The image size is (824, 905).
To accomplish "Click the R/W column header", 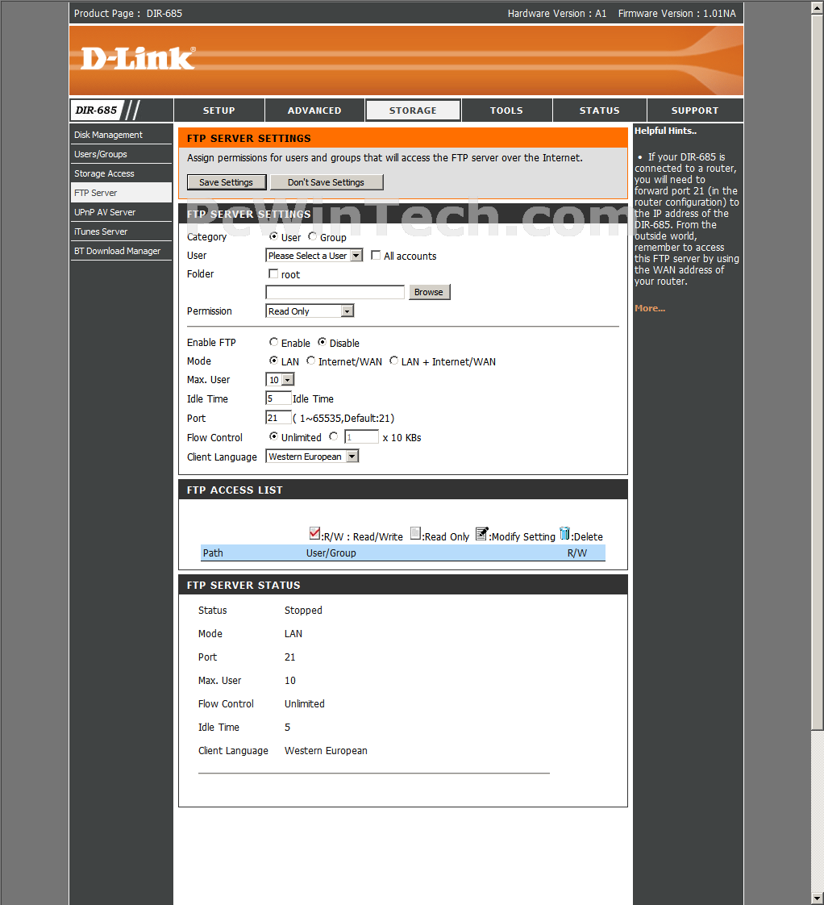I will (577, 553).
